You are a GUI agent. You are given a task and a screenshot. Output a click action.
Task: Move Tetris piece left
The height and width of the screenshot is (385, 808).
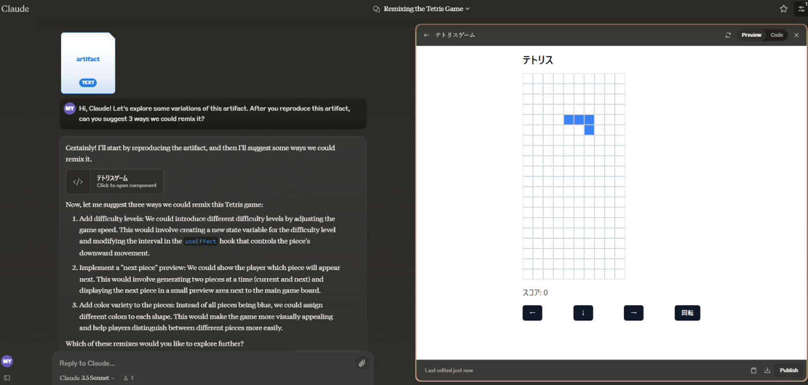coord(532,313)
